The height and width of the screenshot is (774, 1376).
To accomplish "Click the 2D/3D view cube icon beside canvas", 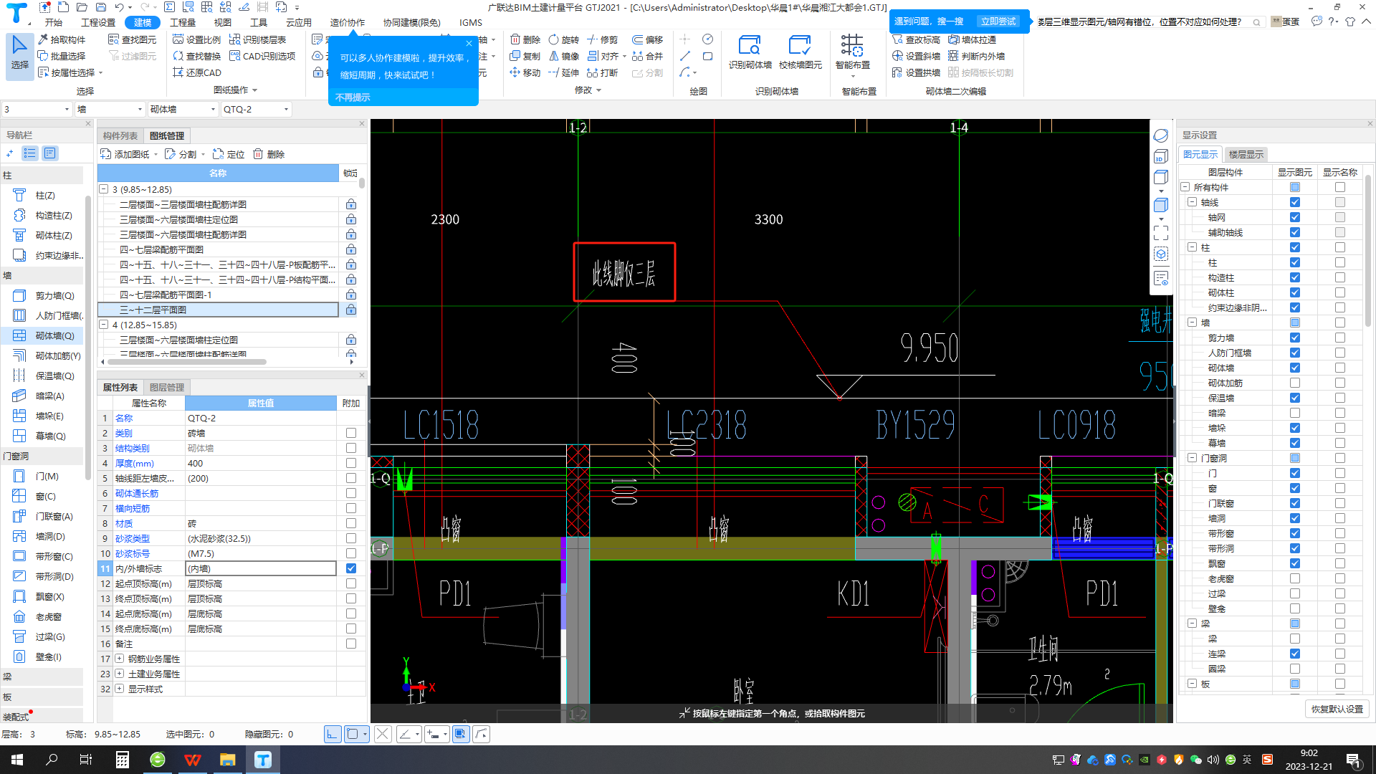I will [1161, 157].
